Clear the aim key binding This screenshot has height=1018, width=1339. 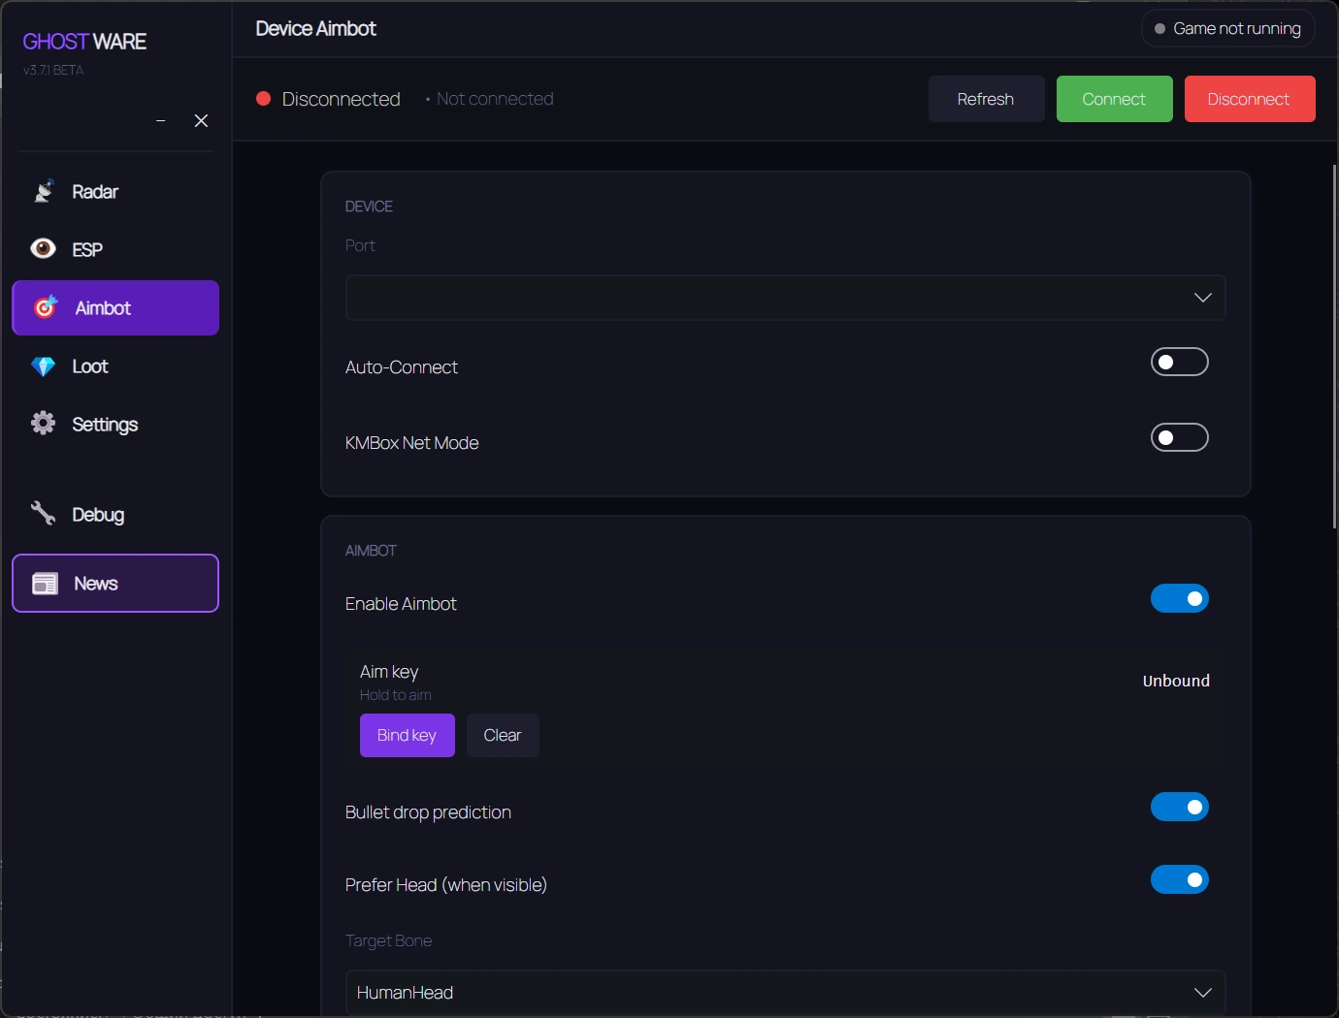503,735
